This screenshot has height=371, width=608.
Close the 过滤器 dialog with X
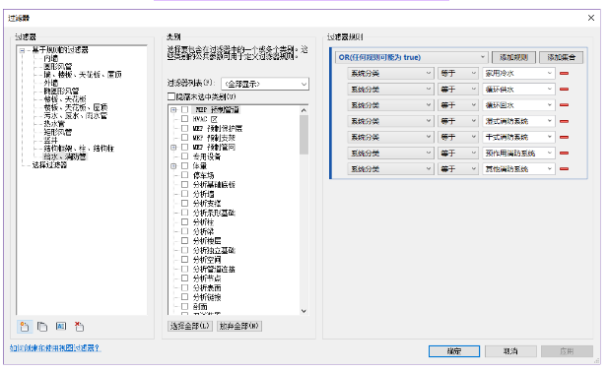coord(591,18)
